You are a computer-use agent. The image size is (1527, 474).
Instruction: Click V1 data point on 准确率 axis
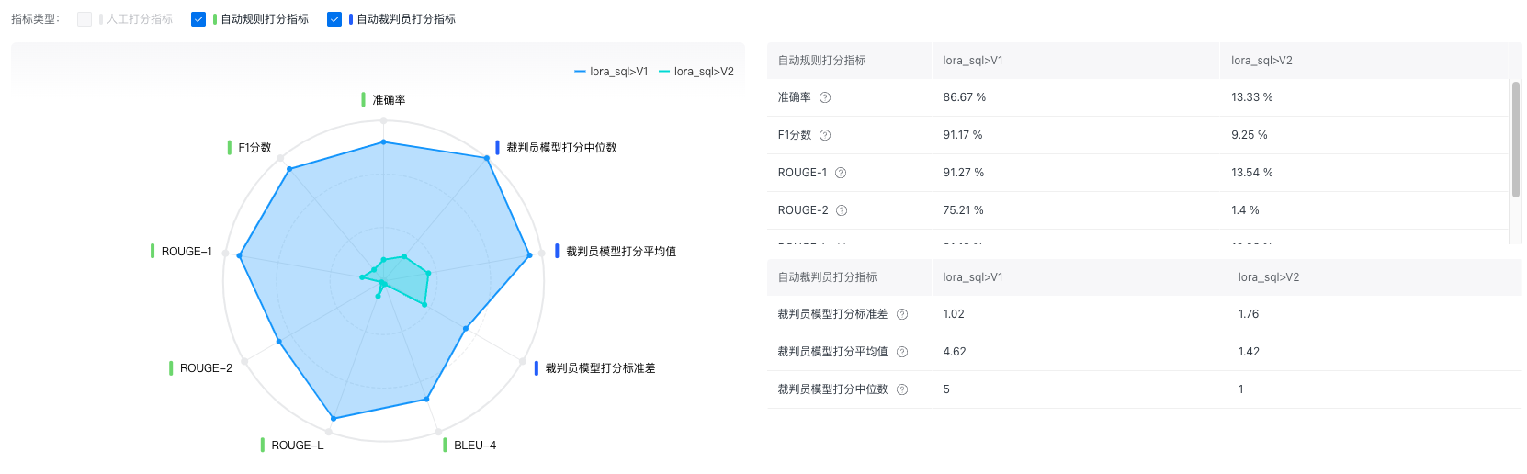384,142
